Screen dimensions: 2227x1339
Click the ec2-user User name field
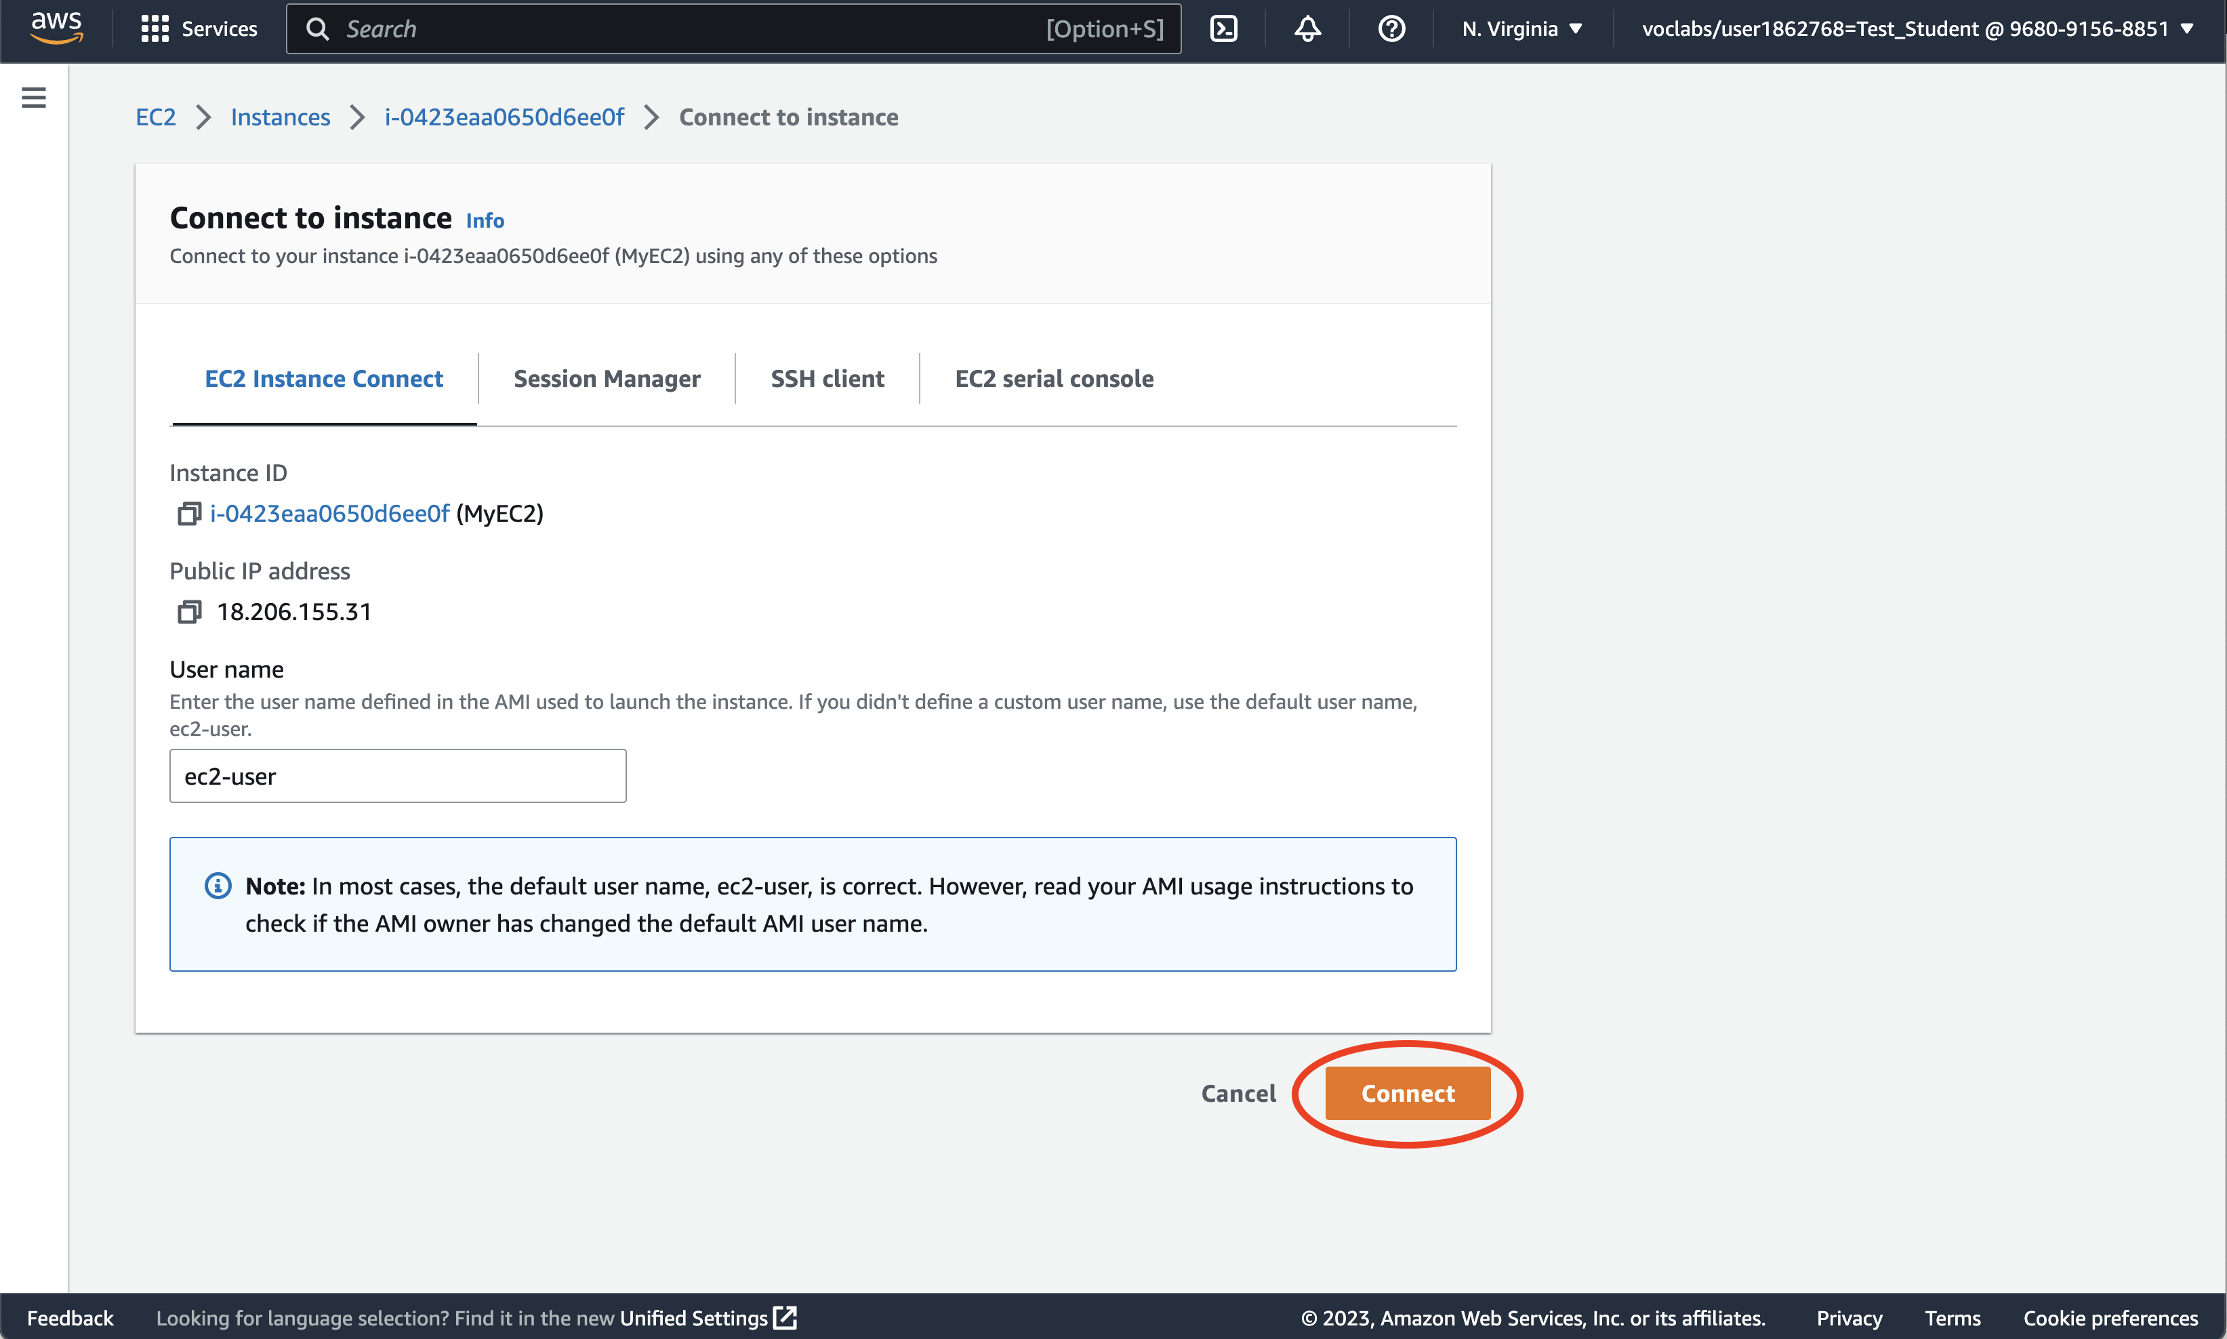(x=397, y=776)
